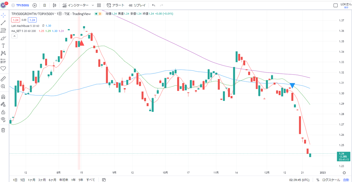Toggle stay in drawing mode pencil-lock
This screenshot has height=182, width=352.
(4, 104)
